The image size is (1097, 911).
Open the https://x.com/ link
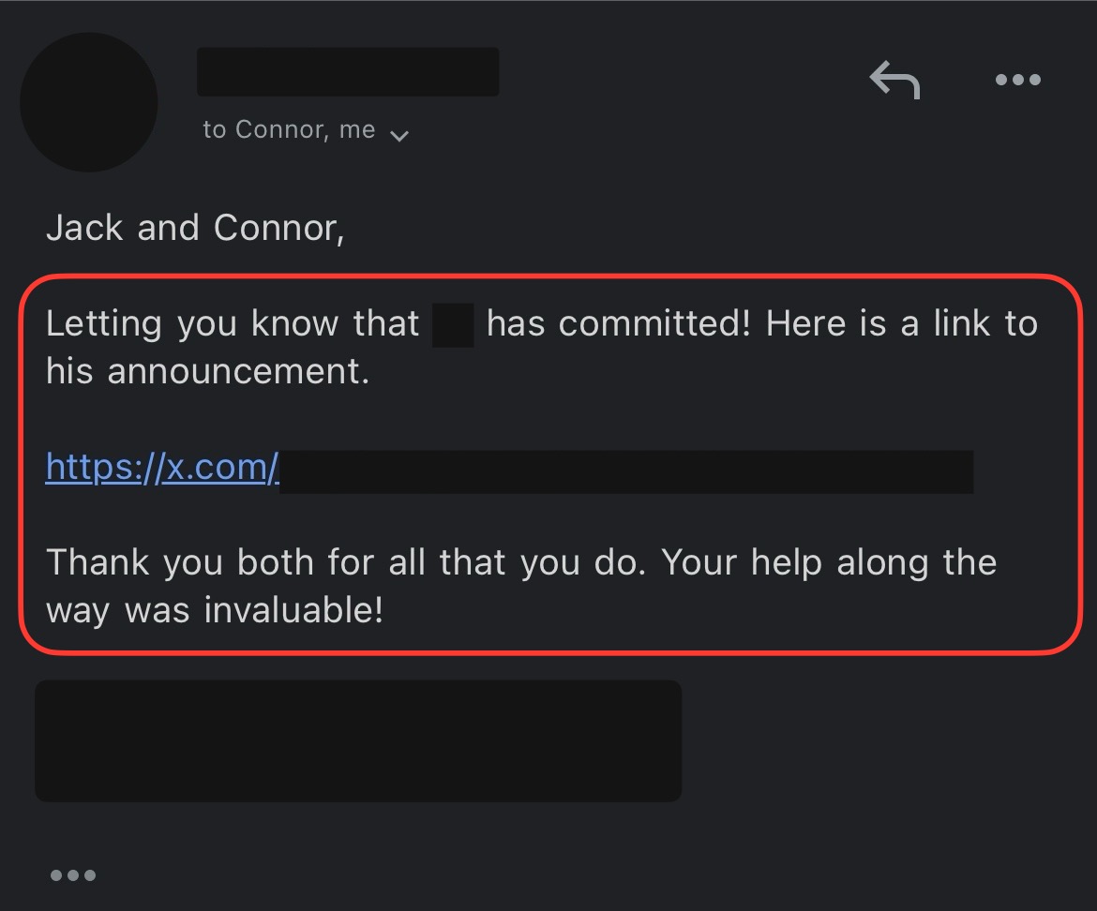click(x=162, y=466)
